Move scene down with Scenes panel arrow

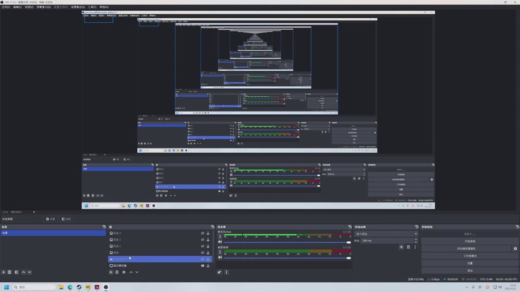29,272
